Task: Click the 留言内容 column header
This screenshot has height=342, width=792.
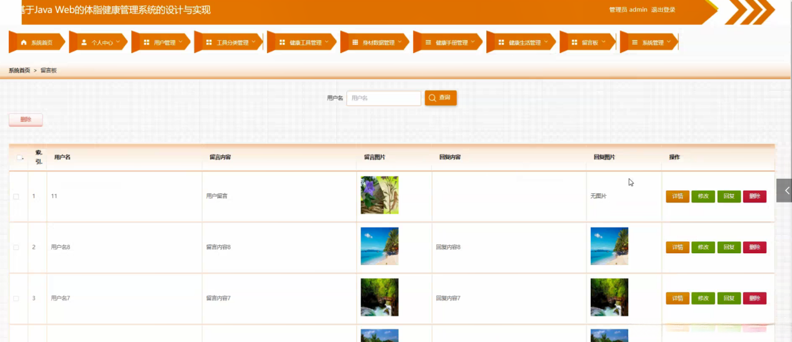Action: [221, 158]
